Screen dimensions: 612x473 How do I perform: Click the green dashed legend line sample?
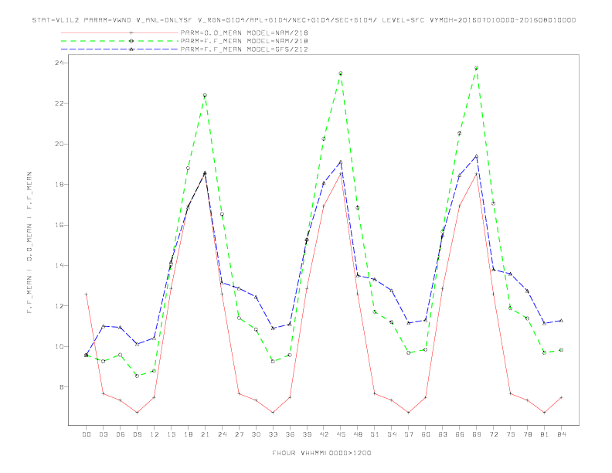120,41
